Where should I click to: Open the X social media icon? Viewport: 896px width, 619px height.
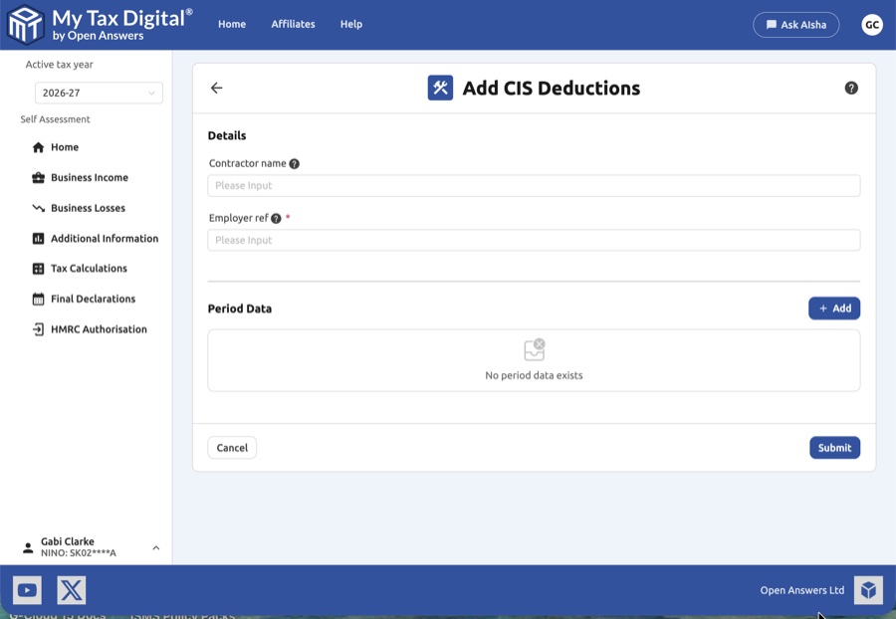(72, 590)
